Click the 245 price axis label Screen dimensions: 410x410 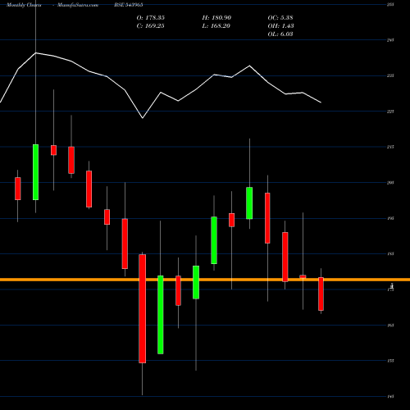pyautogui.click(x=390, y=40)
